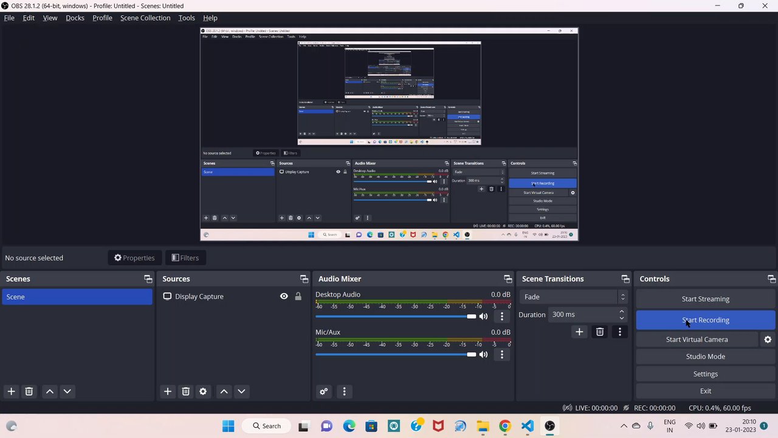Pop out the Sources dock

(304, 279)
